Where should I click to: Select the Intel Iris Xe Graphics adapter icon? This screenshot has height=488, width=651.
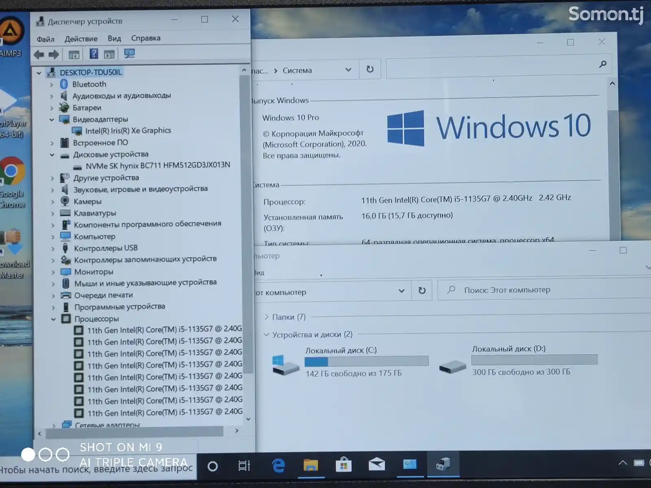[77, 131]
